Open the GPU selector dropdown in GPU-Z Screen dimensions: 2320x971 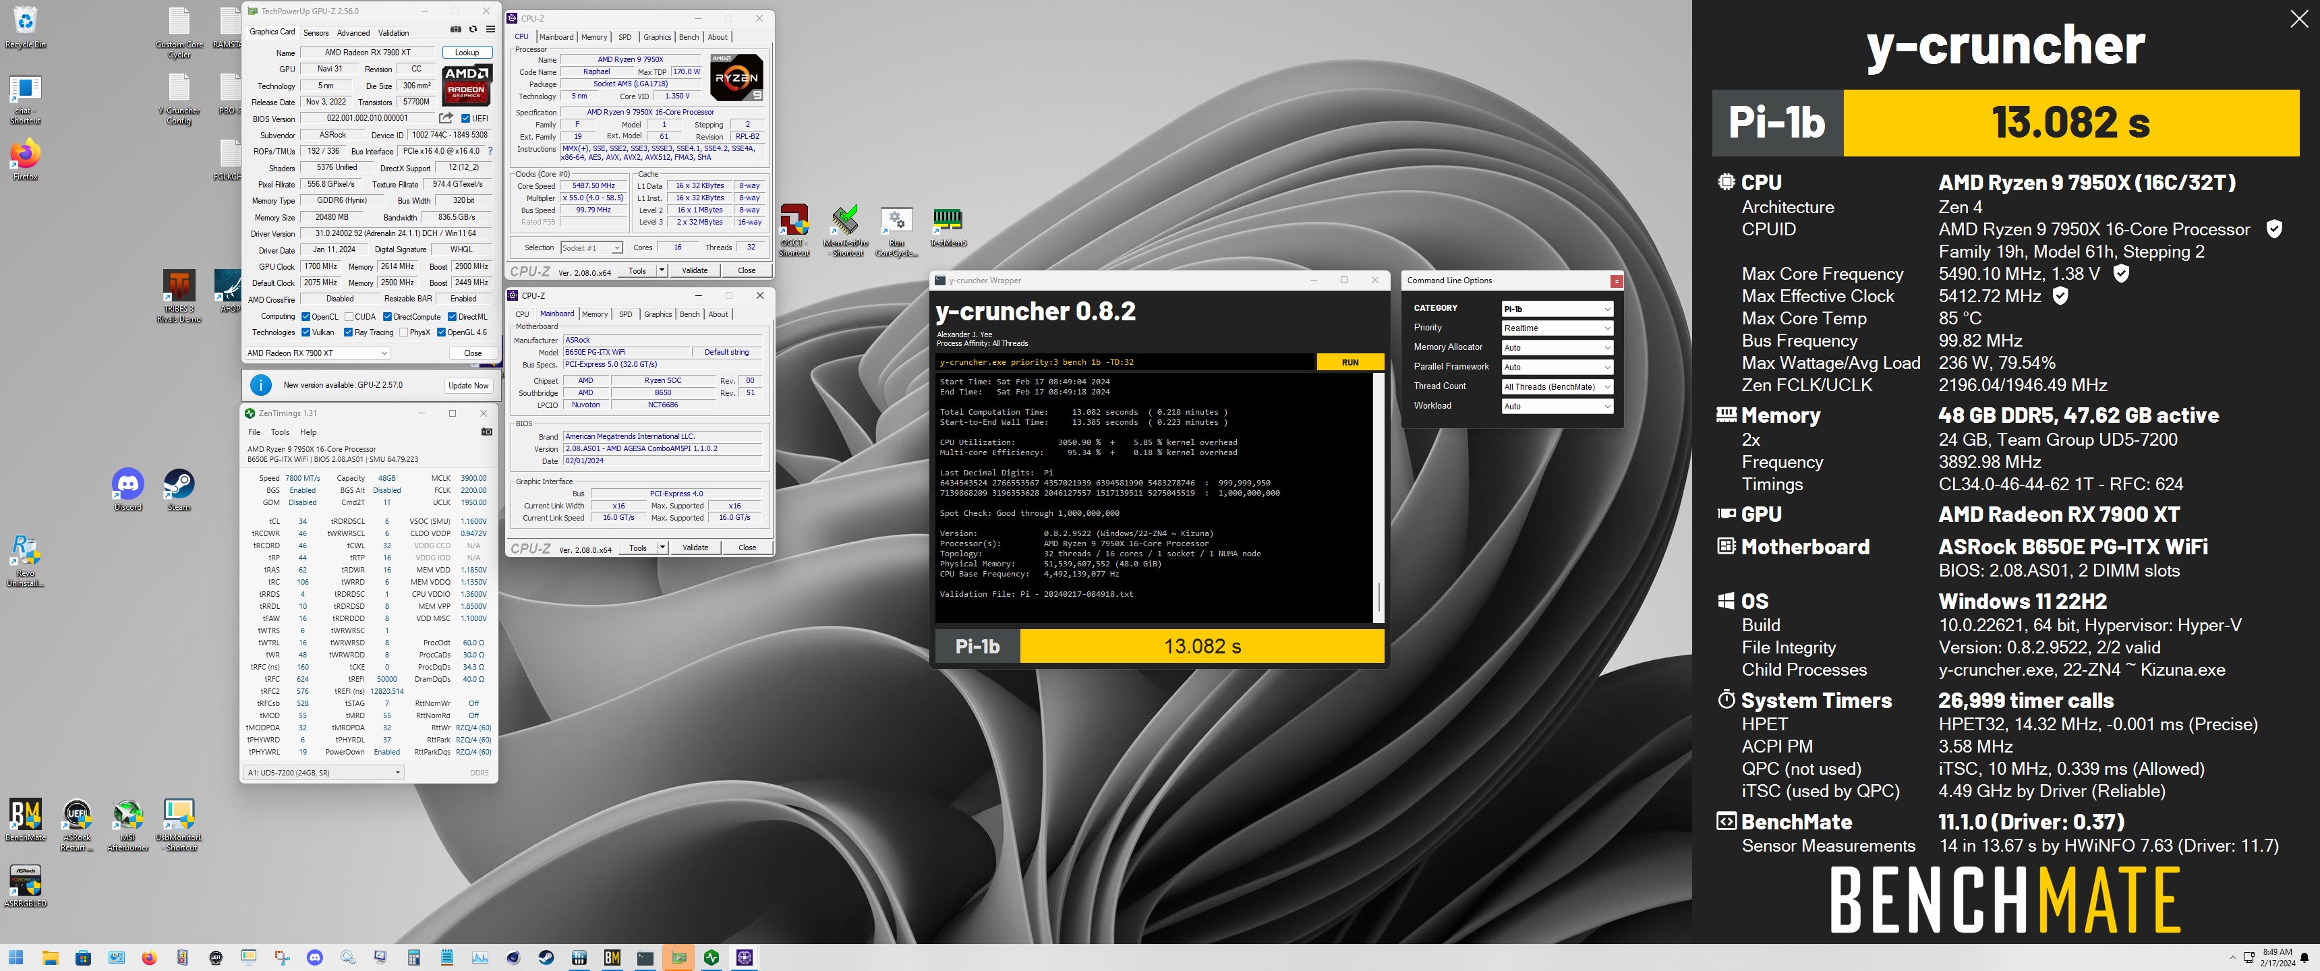(317, 353)
